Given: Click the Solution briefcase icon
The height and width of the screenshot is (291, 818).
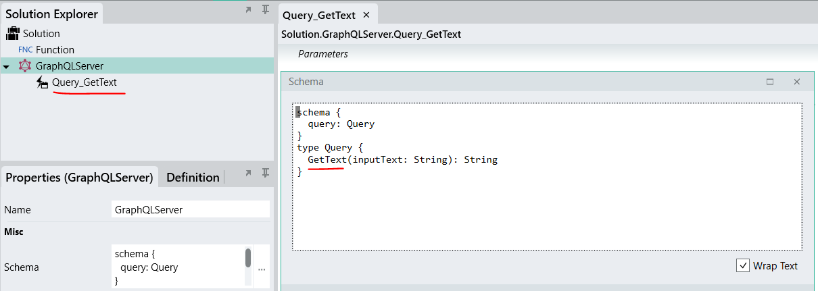Looking at the screenshot, I should [x=13, y=33].
